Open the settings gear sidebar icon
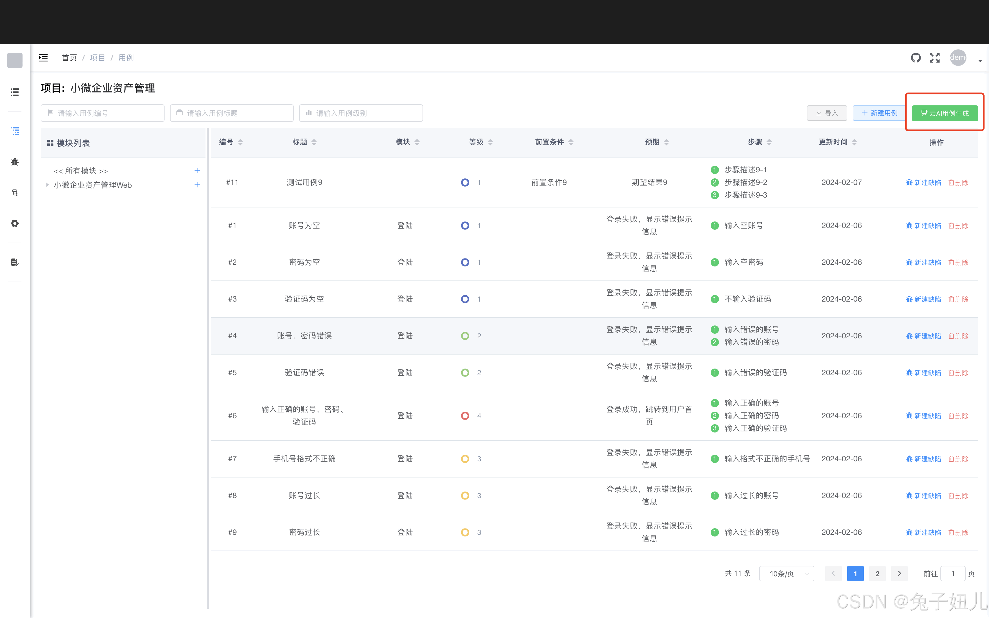 click(x=15, y=223)
